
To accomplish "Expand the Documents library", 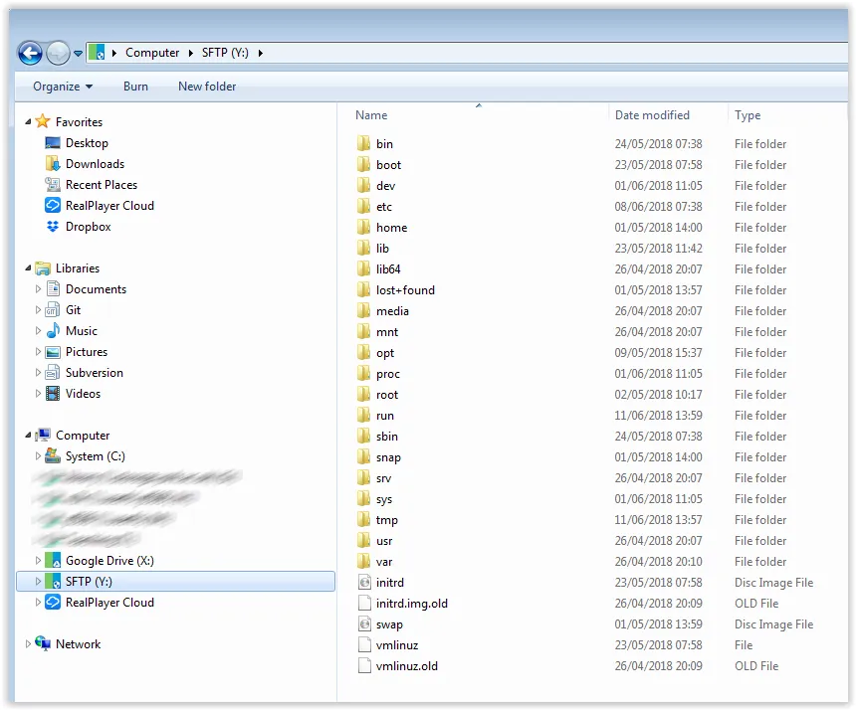I will tap(38, 288).
